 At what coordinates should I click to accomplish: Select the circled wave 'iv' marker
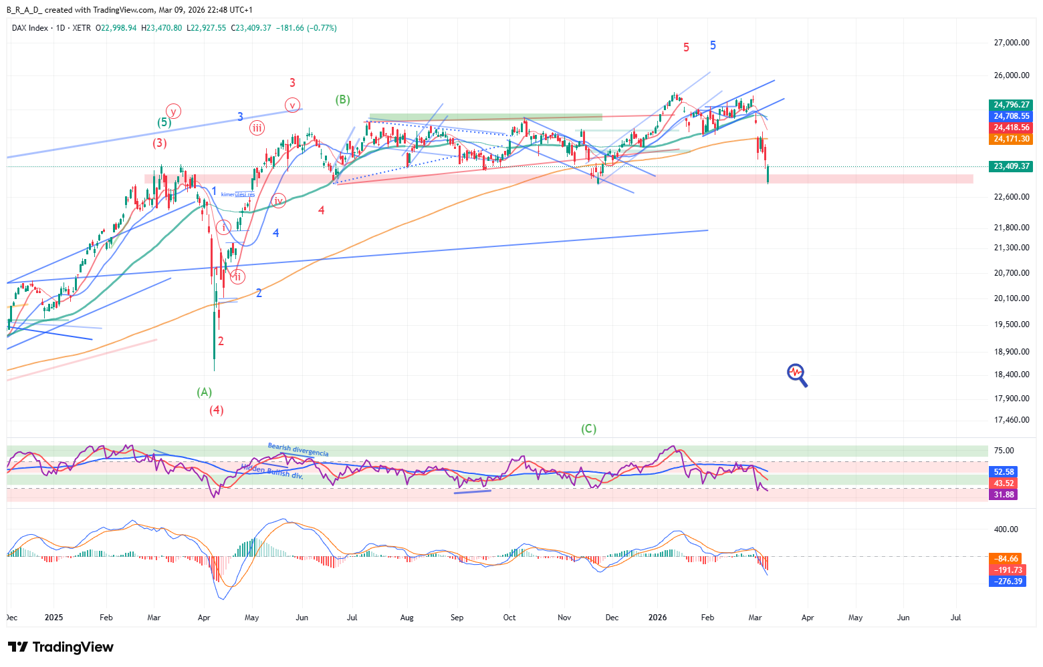(x=279, y=200)
